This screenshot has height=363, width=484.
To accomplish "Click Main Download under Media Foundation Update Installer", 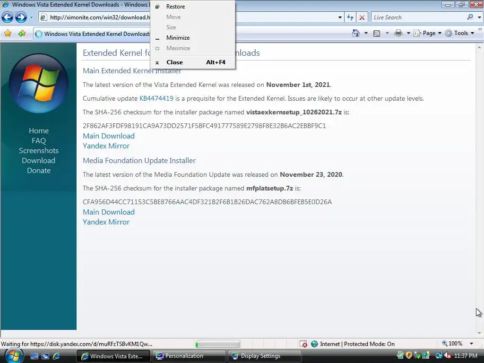I will pos(109,212).
